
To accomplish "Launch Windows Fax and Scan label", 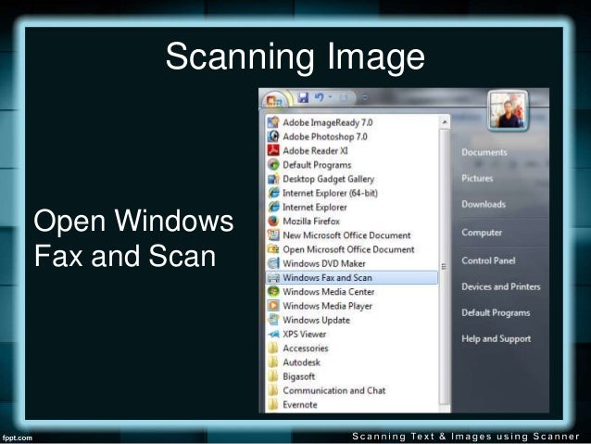I will coord(327,278).
